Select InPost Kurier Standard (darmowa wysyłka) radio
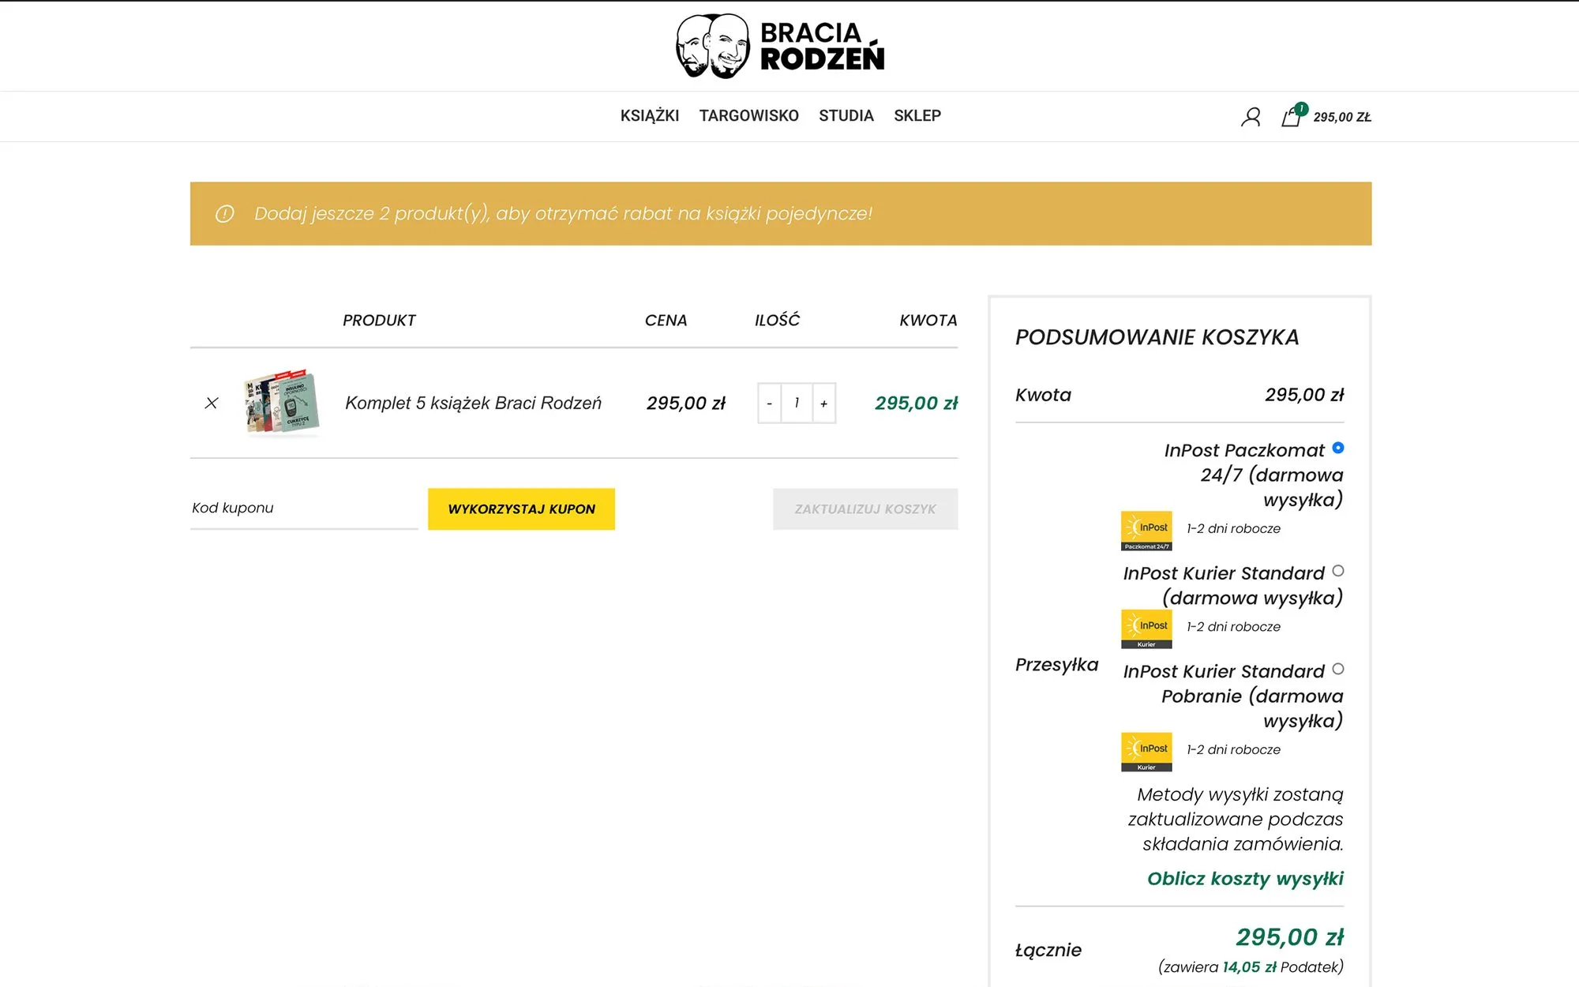 1338,571
